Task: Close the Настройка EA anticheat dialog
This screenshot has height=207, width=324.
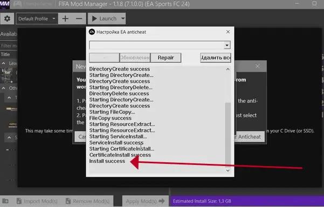Action: (x=228, y=32)
